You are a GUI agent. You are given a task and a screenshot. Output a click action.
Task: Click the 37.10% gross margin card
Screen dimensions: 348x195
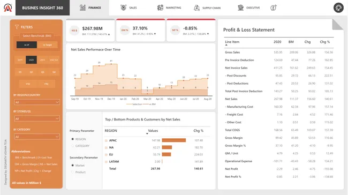tap(141, 30)
